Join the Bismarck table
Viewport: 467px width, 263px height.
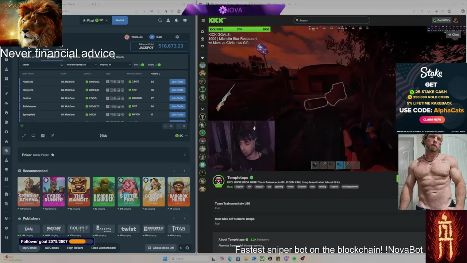click(177, 90)
